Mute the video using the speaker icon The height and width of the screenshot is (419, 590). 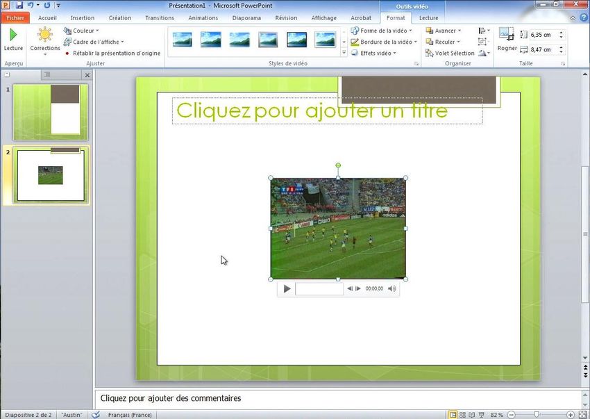(x=392, y=288)
